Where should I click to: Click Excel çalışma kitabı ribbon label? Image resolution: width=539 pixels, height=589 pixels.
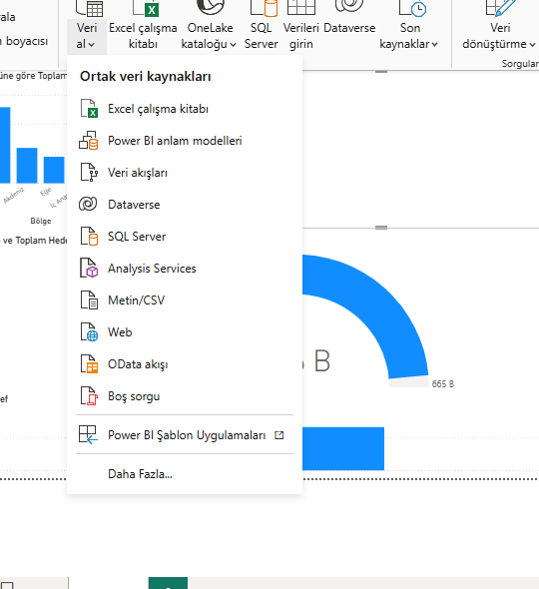coord(143,36)
